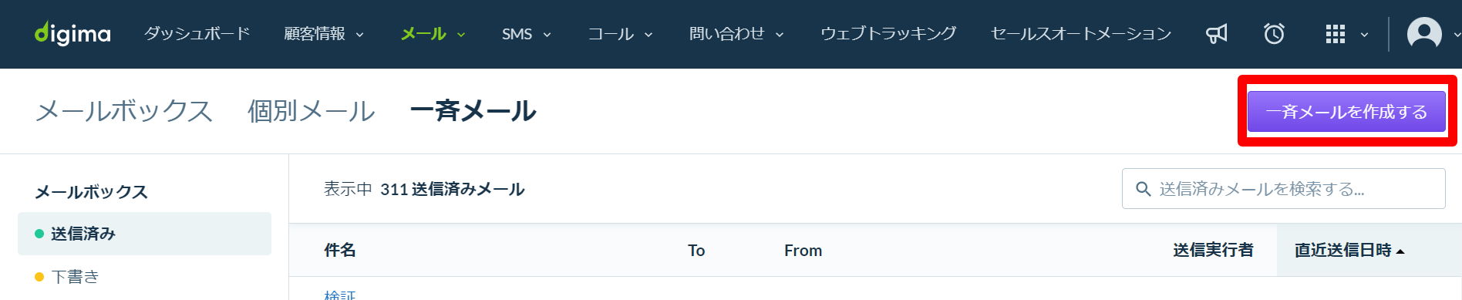Open the alarm clock reminders icon
Viewport: 1462px width, 300px height.
[1274, 34]
